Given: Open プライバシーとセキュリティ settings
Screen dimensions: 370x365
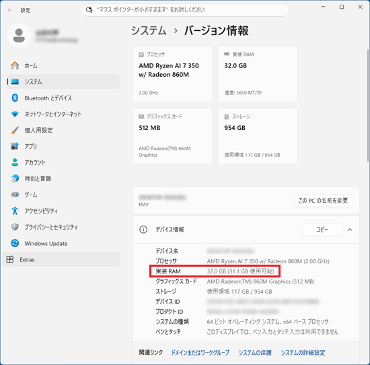Looking at the screenshot, I should [63, 227].
